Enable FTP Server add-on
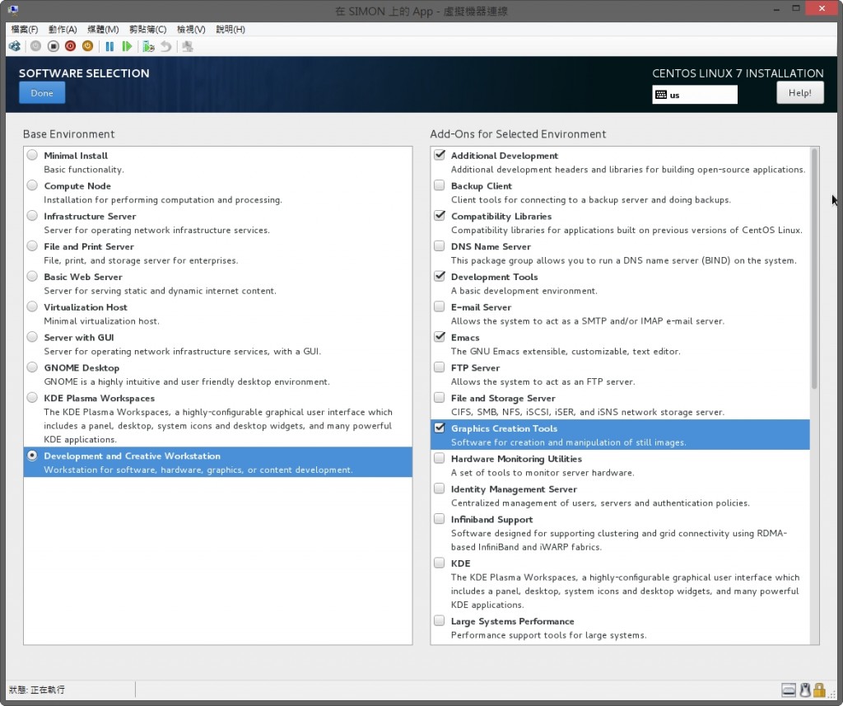The width and height of the screenshot is (843, 706). pos(440,367)
